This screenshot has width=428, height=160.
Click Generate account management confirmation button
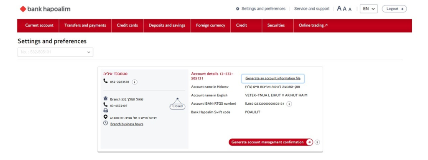click(271, 142)
